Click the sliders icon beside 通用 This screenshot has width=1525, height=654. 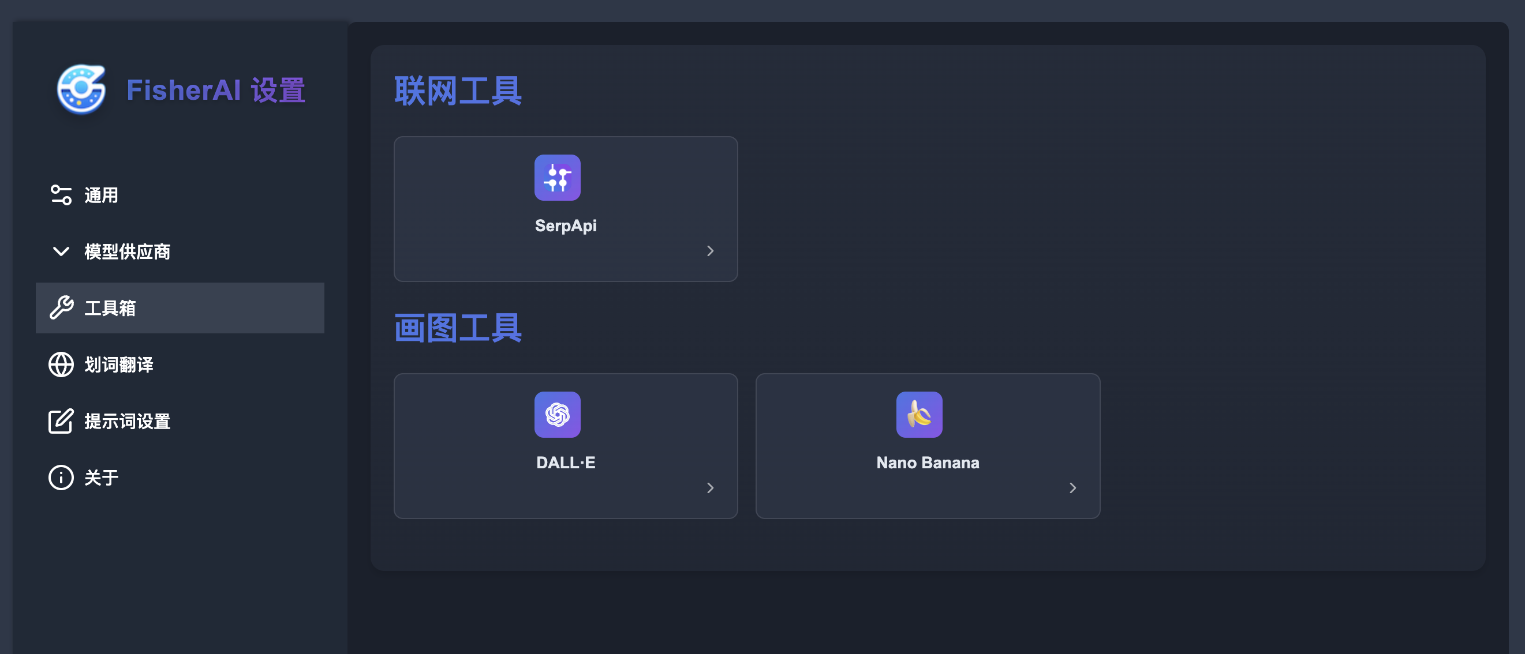tap(61, 195)
